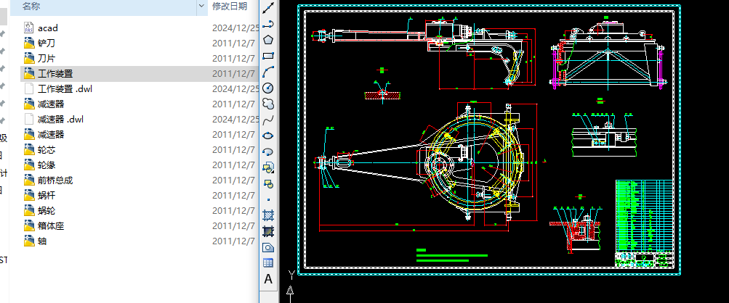Viewport: 729px width, 303px height.
Task: Click the 轴 drawing file icon
Action: (29, 241)
